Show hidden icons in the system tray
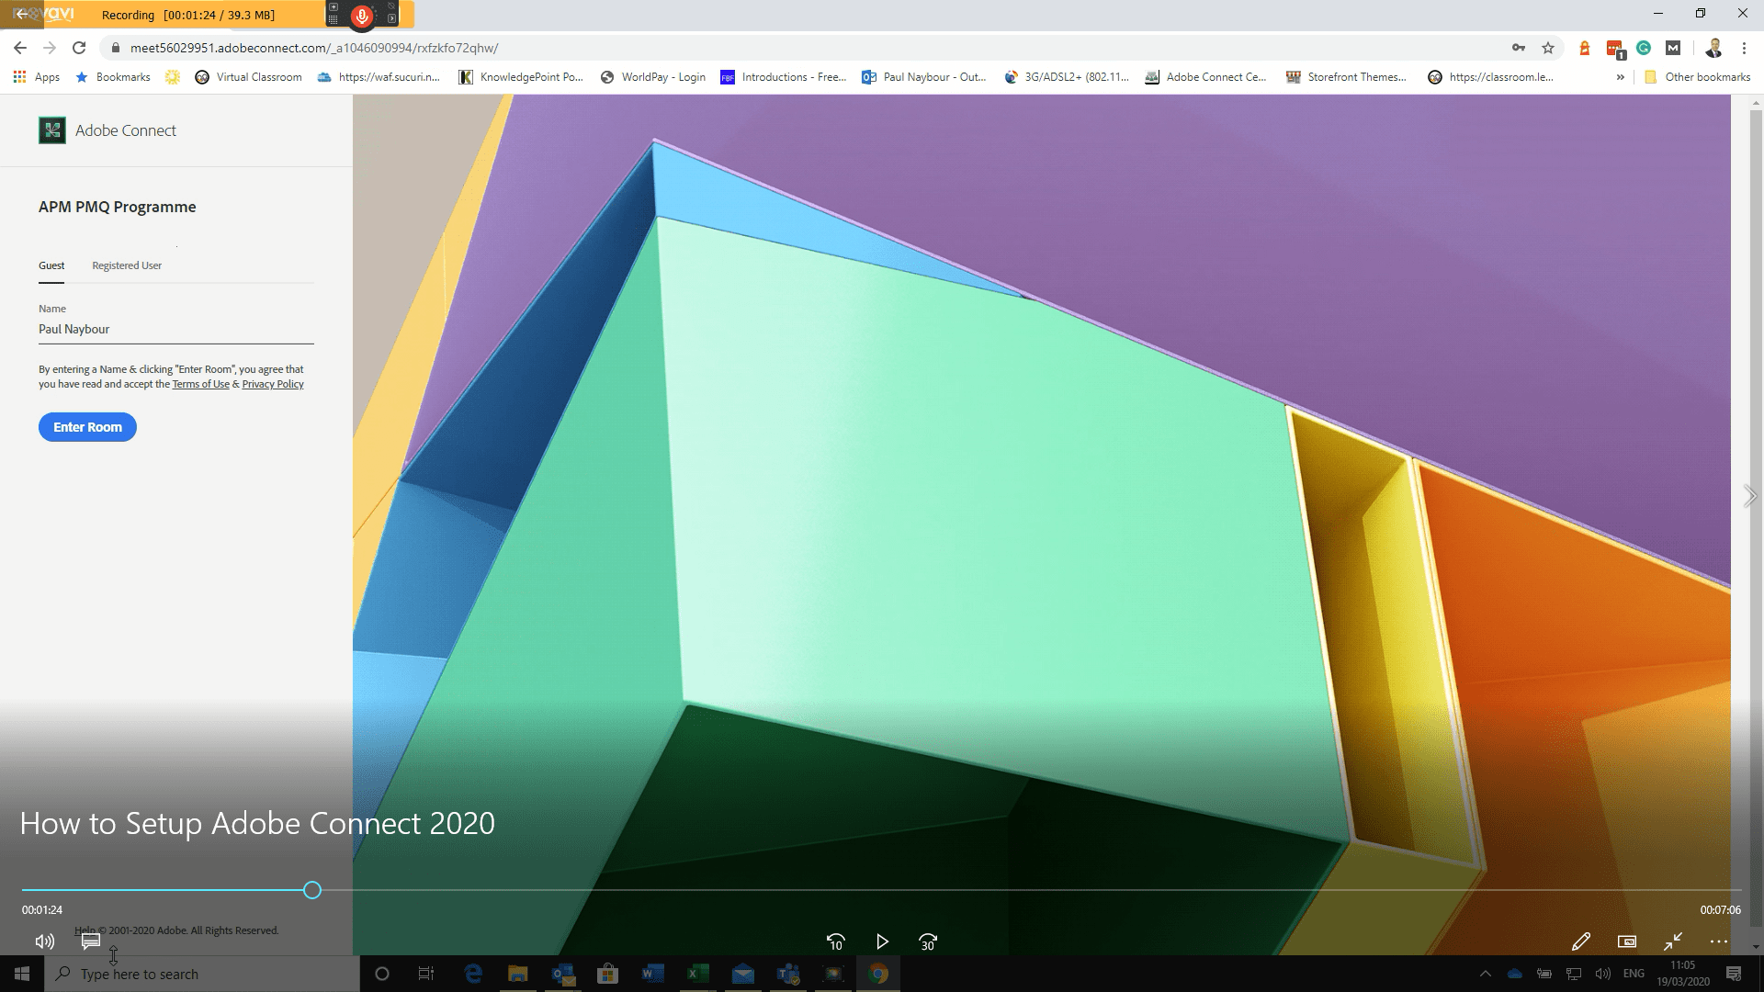 click(x=1487, y=974)
